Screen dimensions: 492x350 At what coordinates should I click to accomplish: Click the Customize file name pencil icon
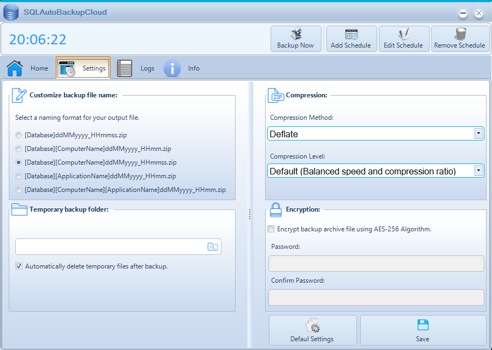tap(19, 95)
